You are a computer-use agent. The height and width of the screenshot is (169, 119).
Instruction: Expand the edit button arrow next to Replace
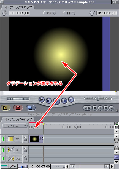point(34,108)
